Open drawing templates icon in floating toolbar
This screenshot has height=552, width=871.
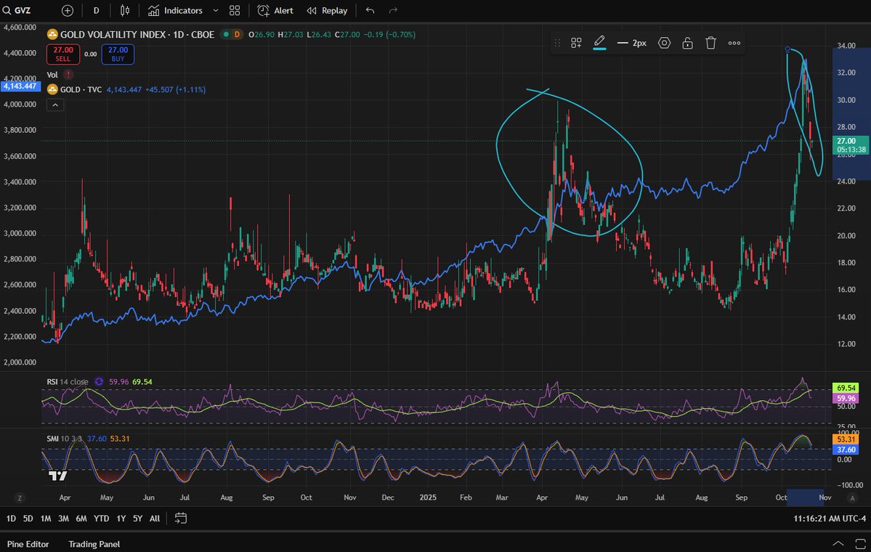[x=576, y=43]
